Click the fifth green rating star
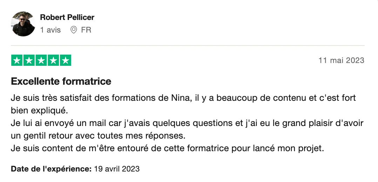 [x=65, y=60]
